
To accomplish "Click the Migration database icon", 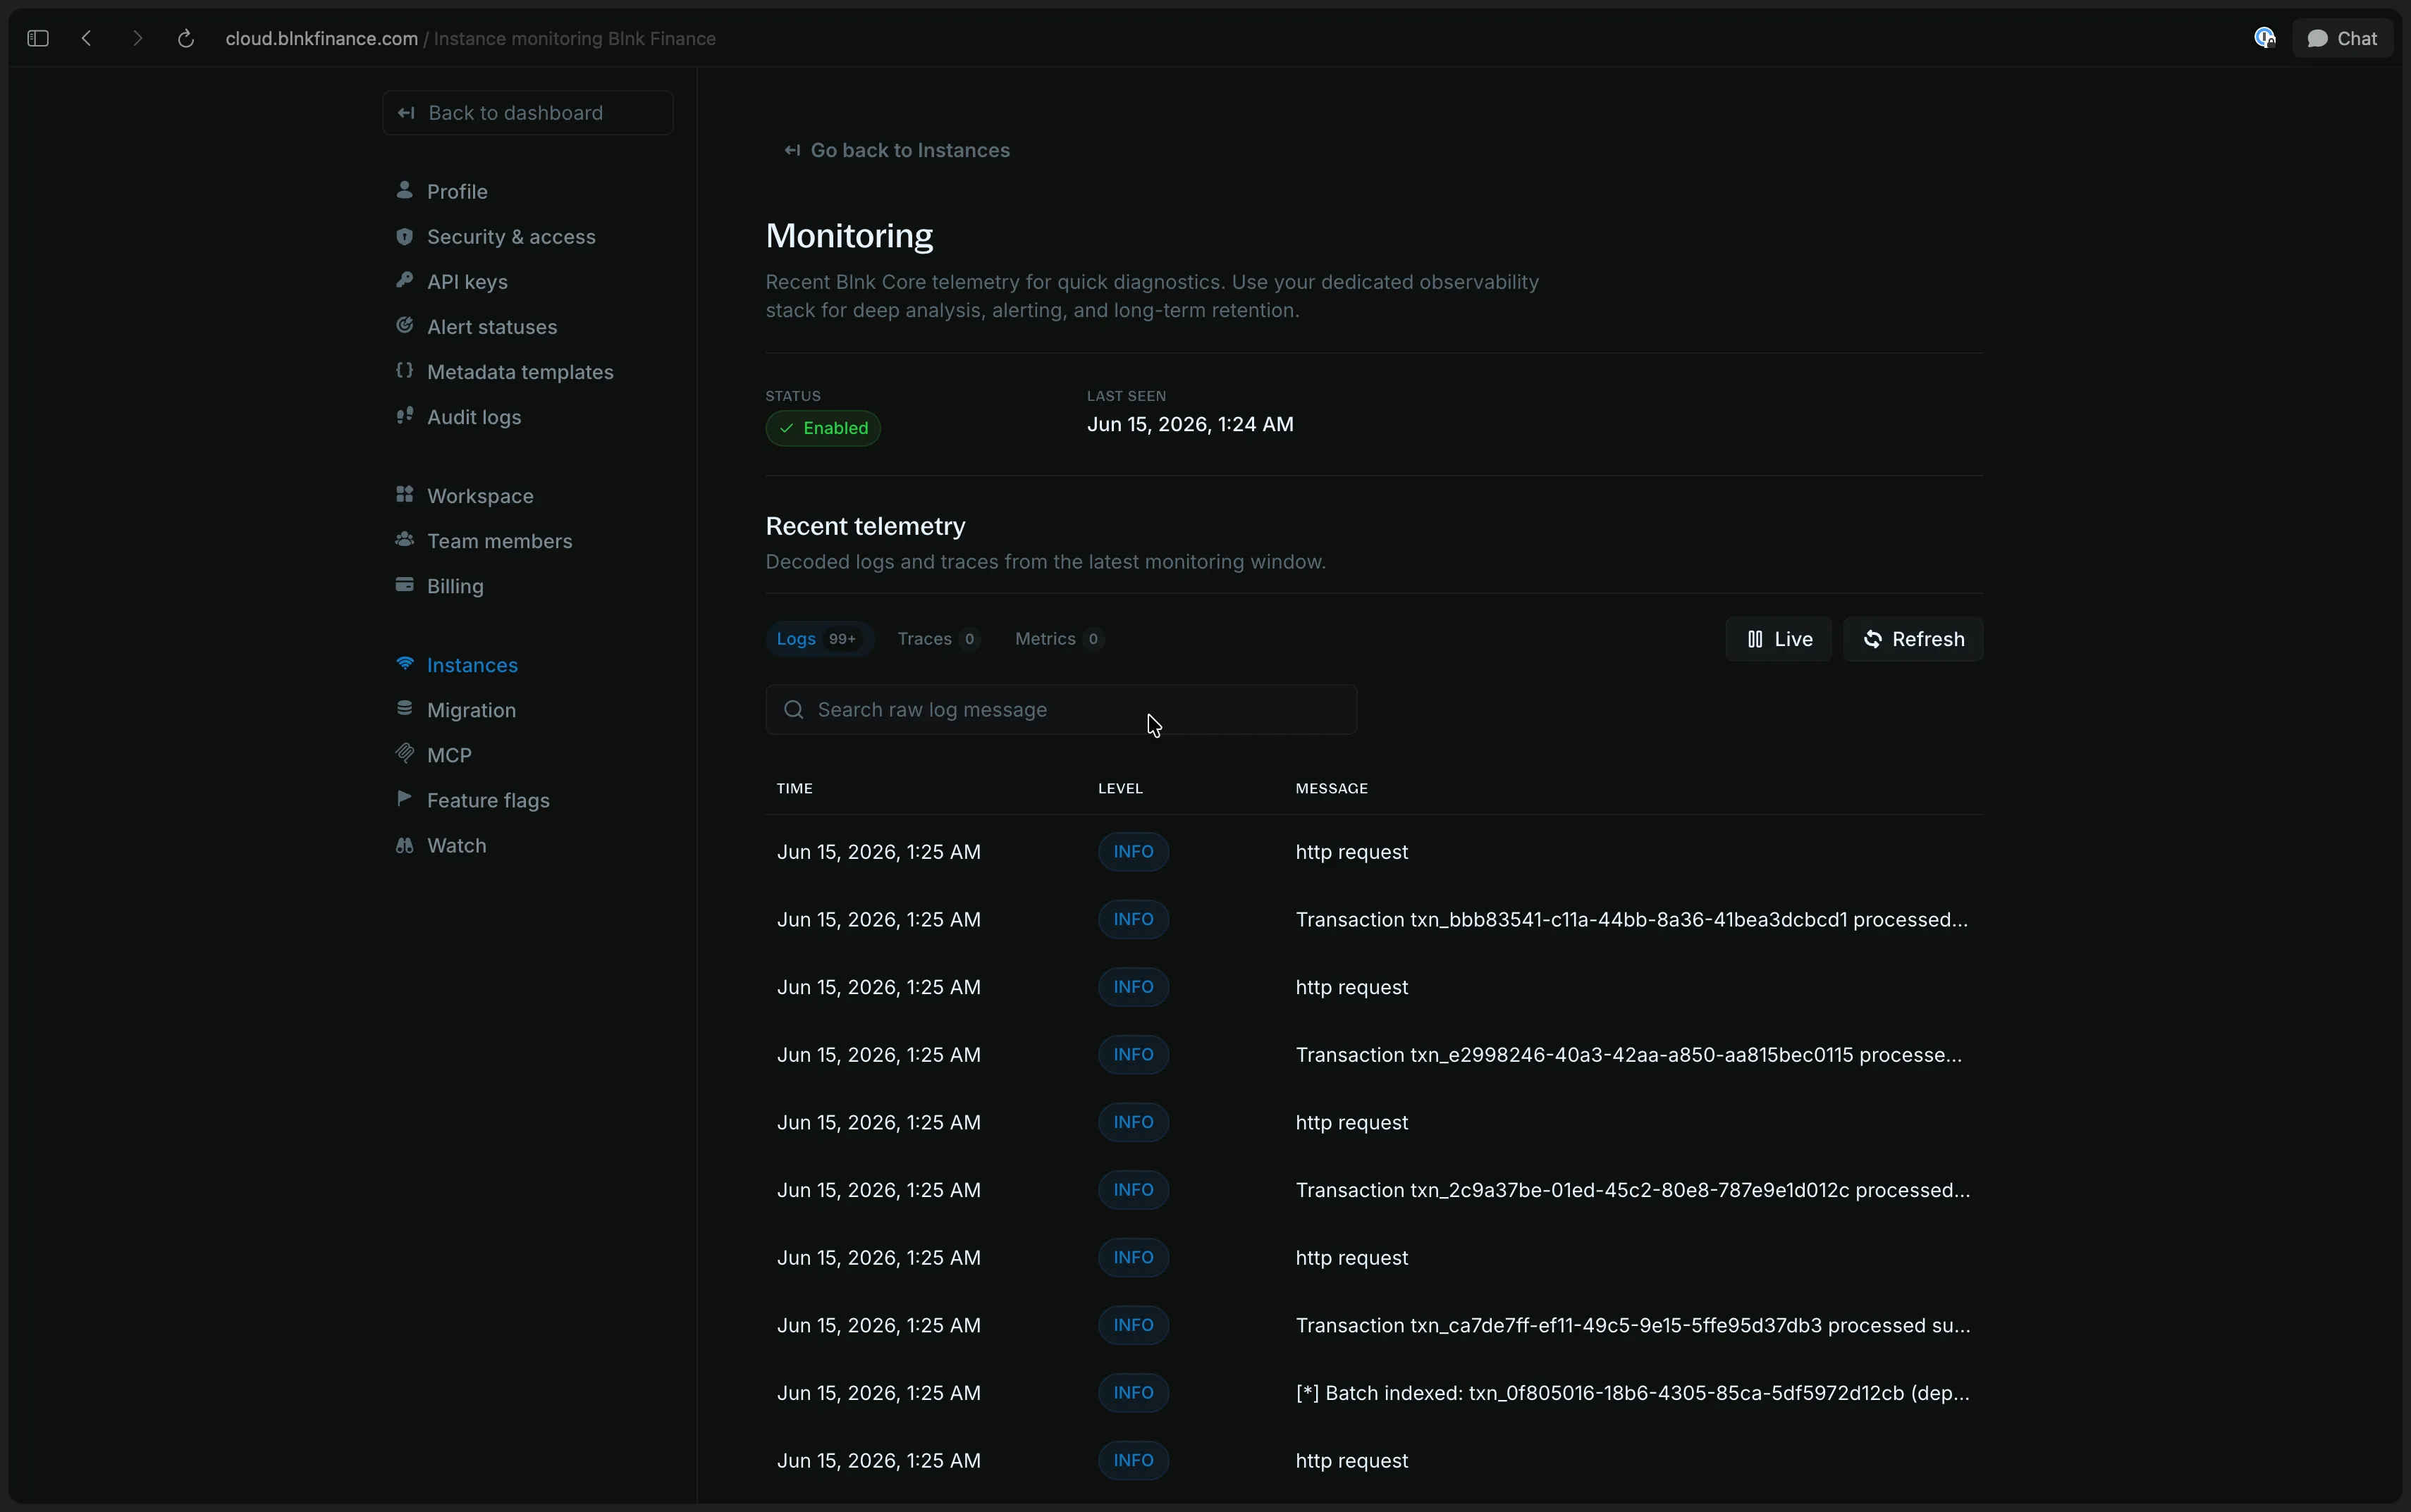I will pyautogui.click(x=404, y=709).
